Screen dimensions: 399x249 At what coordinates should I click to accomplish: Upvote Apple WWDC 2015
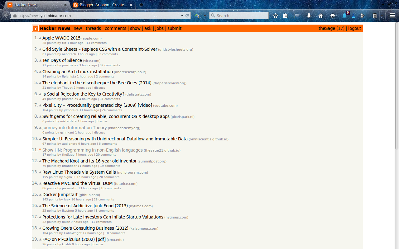tap(40, 38)
